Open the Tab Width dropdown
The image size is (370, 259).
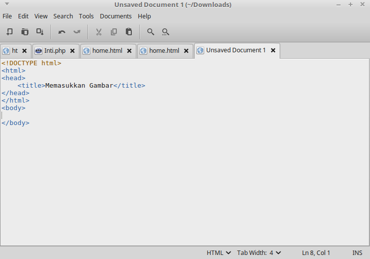click(x=259, y=253)
